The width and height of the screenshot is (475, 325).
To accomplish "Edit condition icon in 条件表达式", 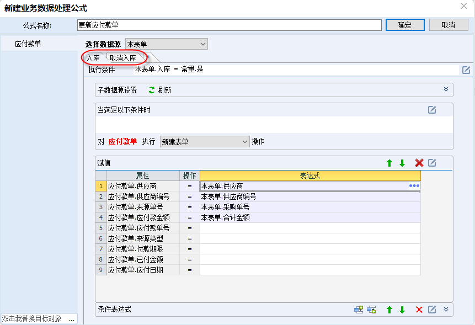I will pos(432,310).
